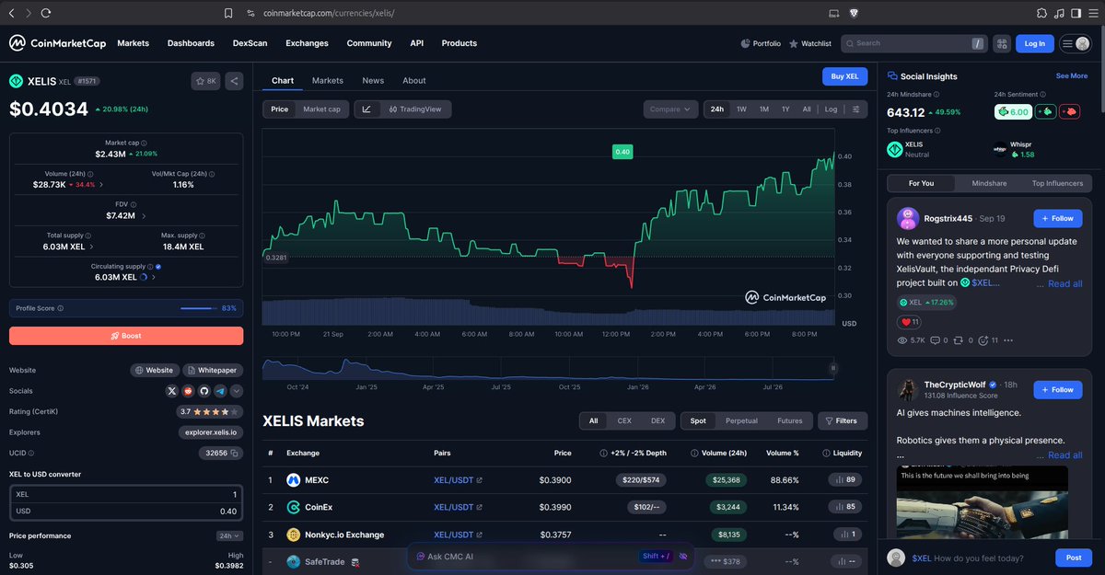Open DexScan in top navigation

click(x=250, y=43)
